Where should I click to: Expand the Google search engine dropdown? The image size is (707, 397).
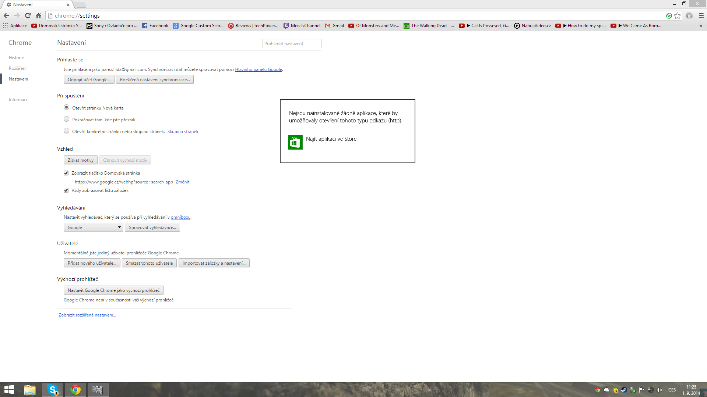[x=93, y=228]
